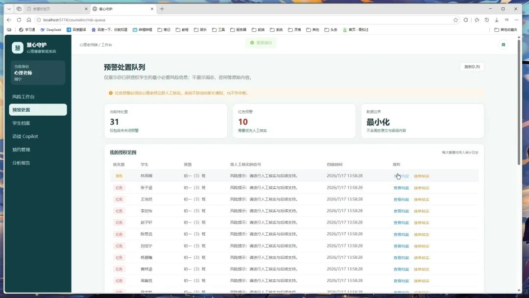Open 访谈 Copilot in the sidebar
This screenshot has height=298, width=529.
(38, 136)
